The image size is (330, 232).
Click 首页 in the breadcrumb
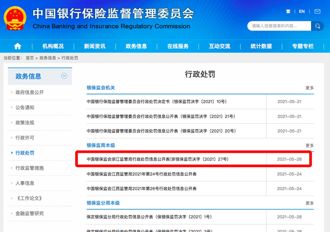click(30, 58)
